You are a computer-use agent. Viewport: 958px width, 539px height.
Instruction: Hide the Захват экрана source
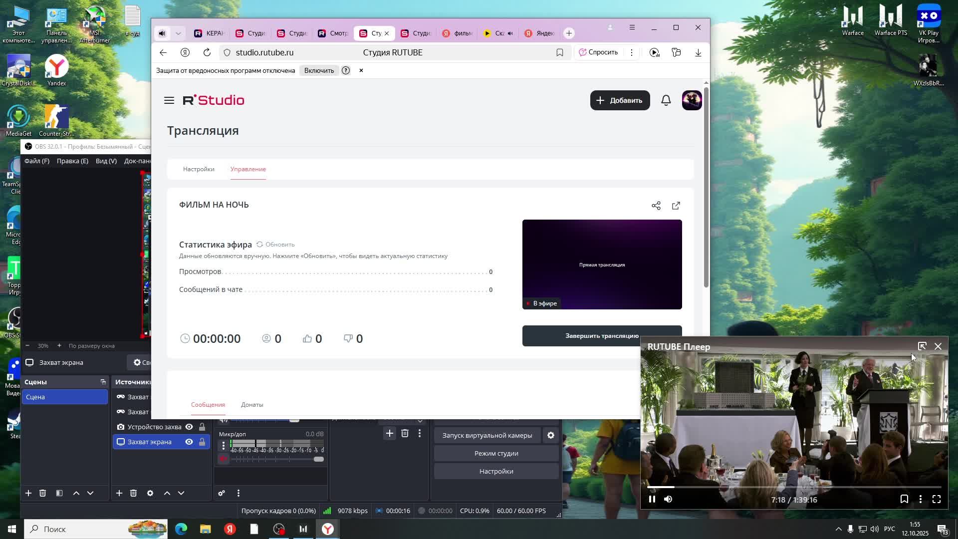[x=189, y=442]
